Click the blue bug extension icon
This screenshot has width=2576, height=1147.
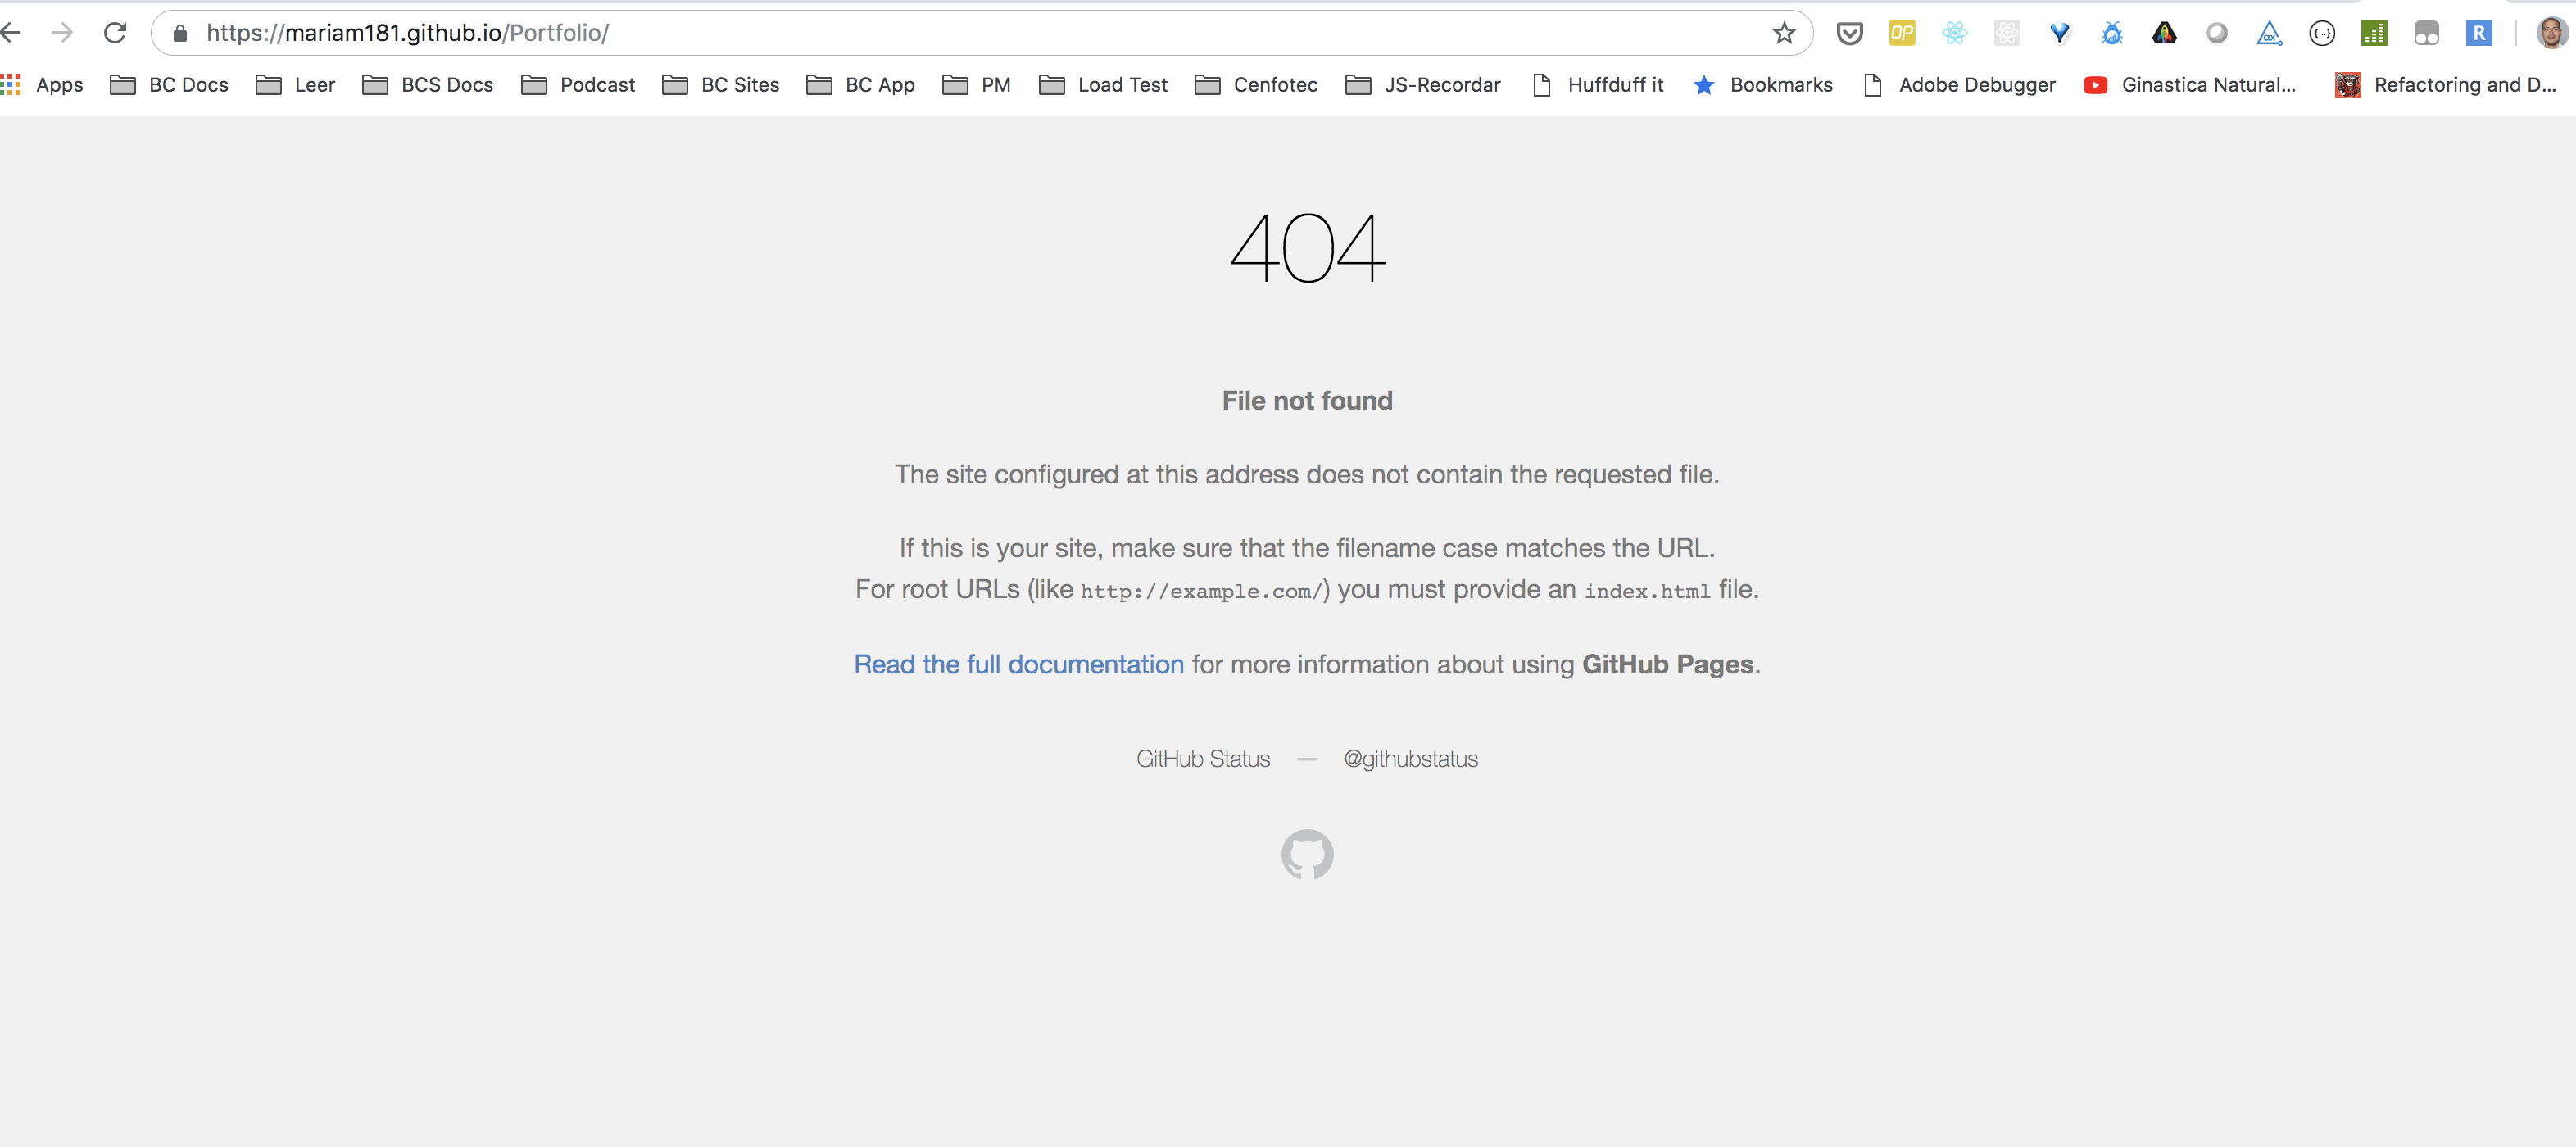[x=2111, y=33]
